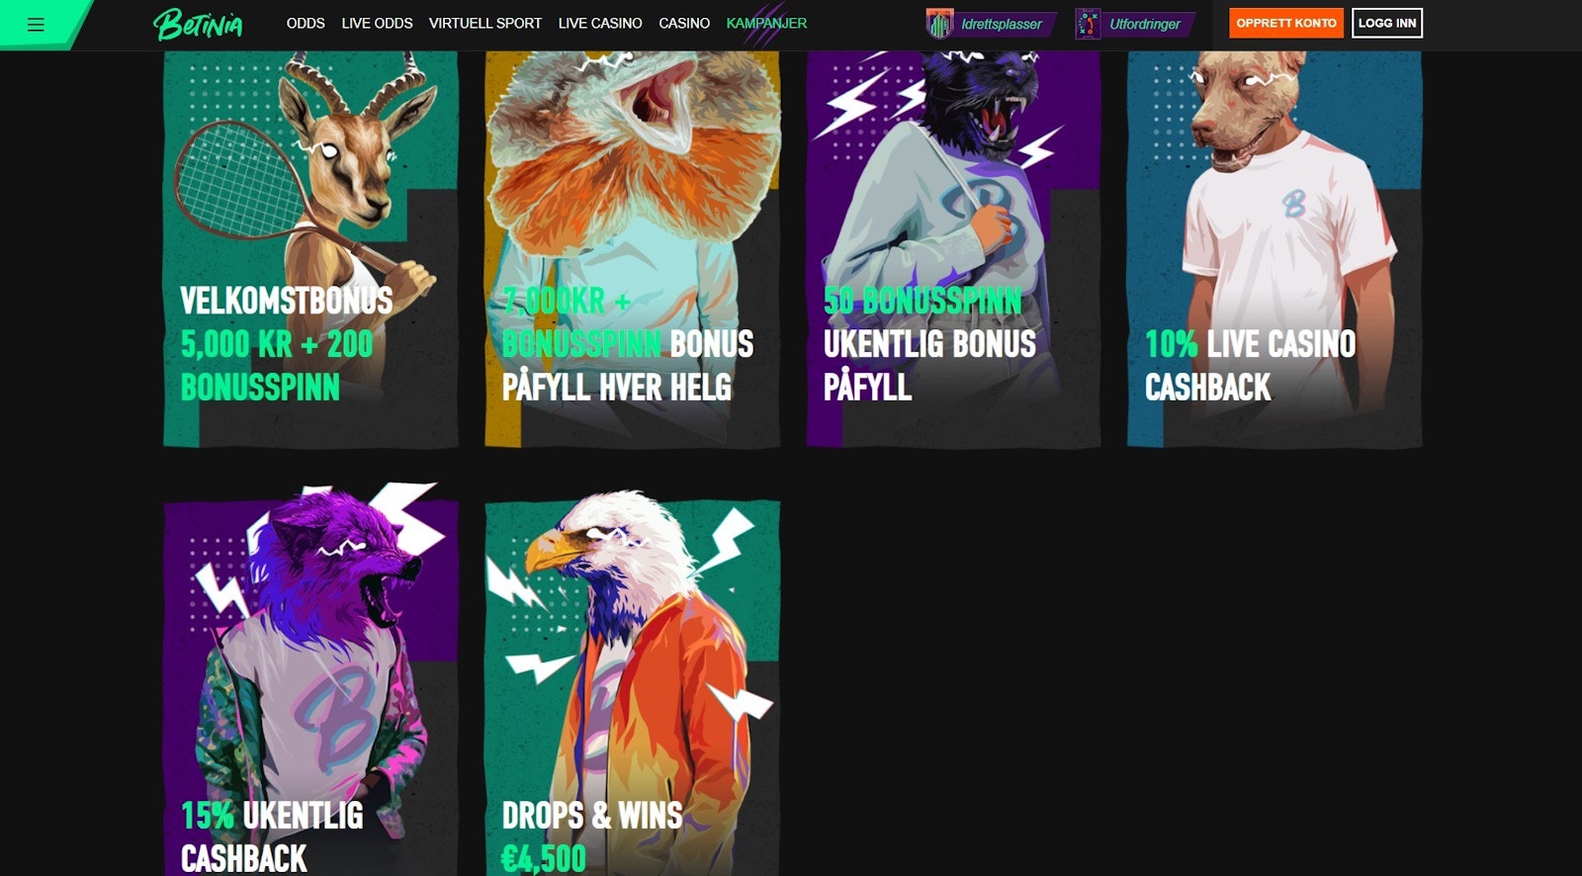Click the Idrettsplasser stadium icon
The height and width of the screenshot is (876, 1582).
click(939, 24)
